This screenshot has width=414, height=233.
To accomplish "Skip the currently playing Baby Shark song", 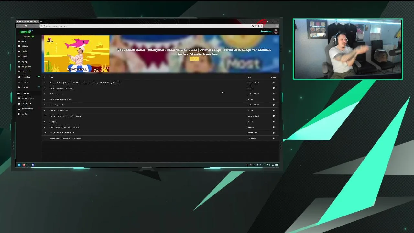I will point(274,83).
